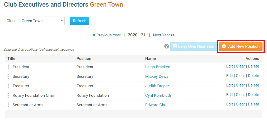The image size is (267, 121).
Task: Open the Club dropdown showing Green Town
Action: (x=42, y=21)
